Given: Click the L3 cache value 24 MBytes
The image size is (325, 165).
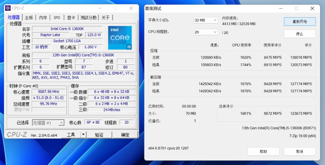Looking at the screenshot, I should click(112, 110).
